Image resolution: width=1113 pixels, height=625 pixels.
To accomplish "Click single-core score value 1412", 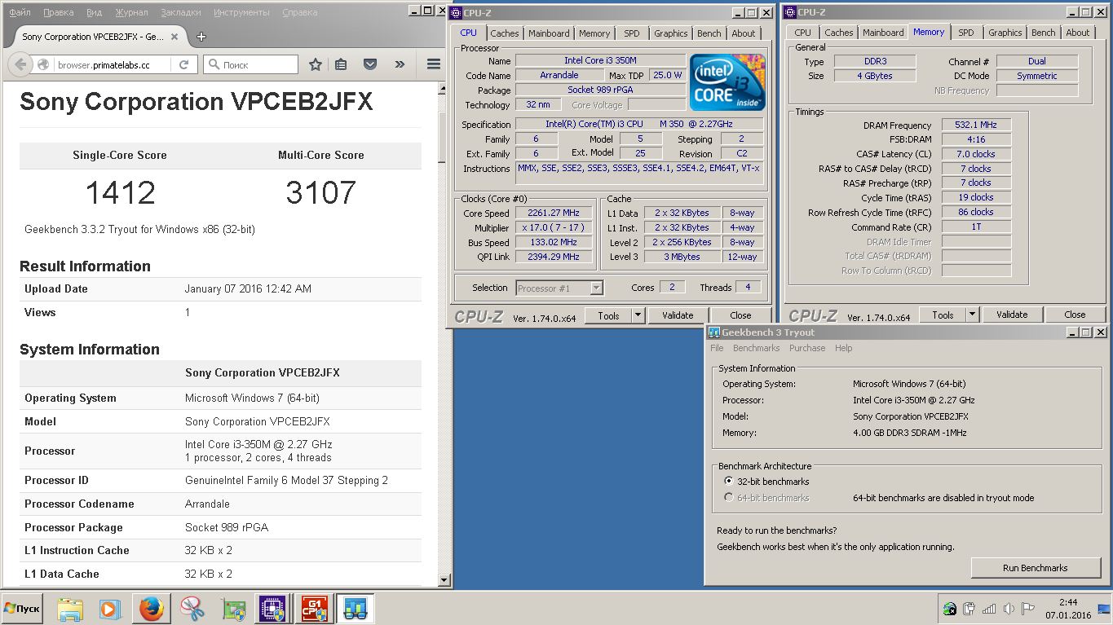I will click(x=120, y=193).
